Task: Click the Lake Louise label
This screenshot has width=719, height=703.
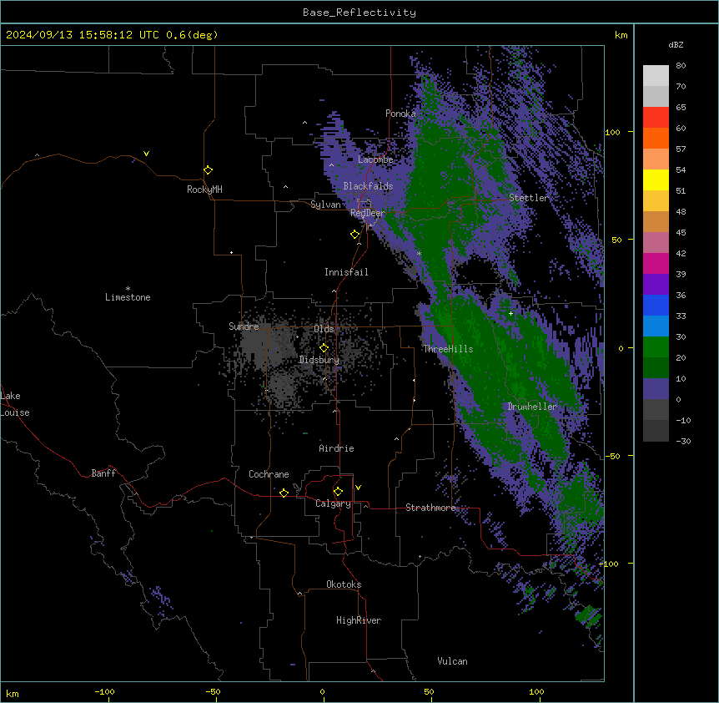Action: tap(15, 404)
